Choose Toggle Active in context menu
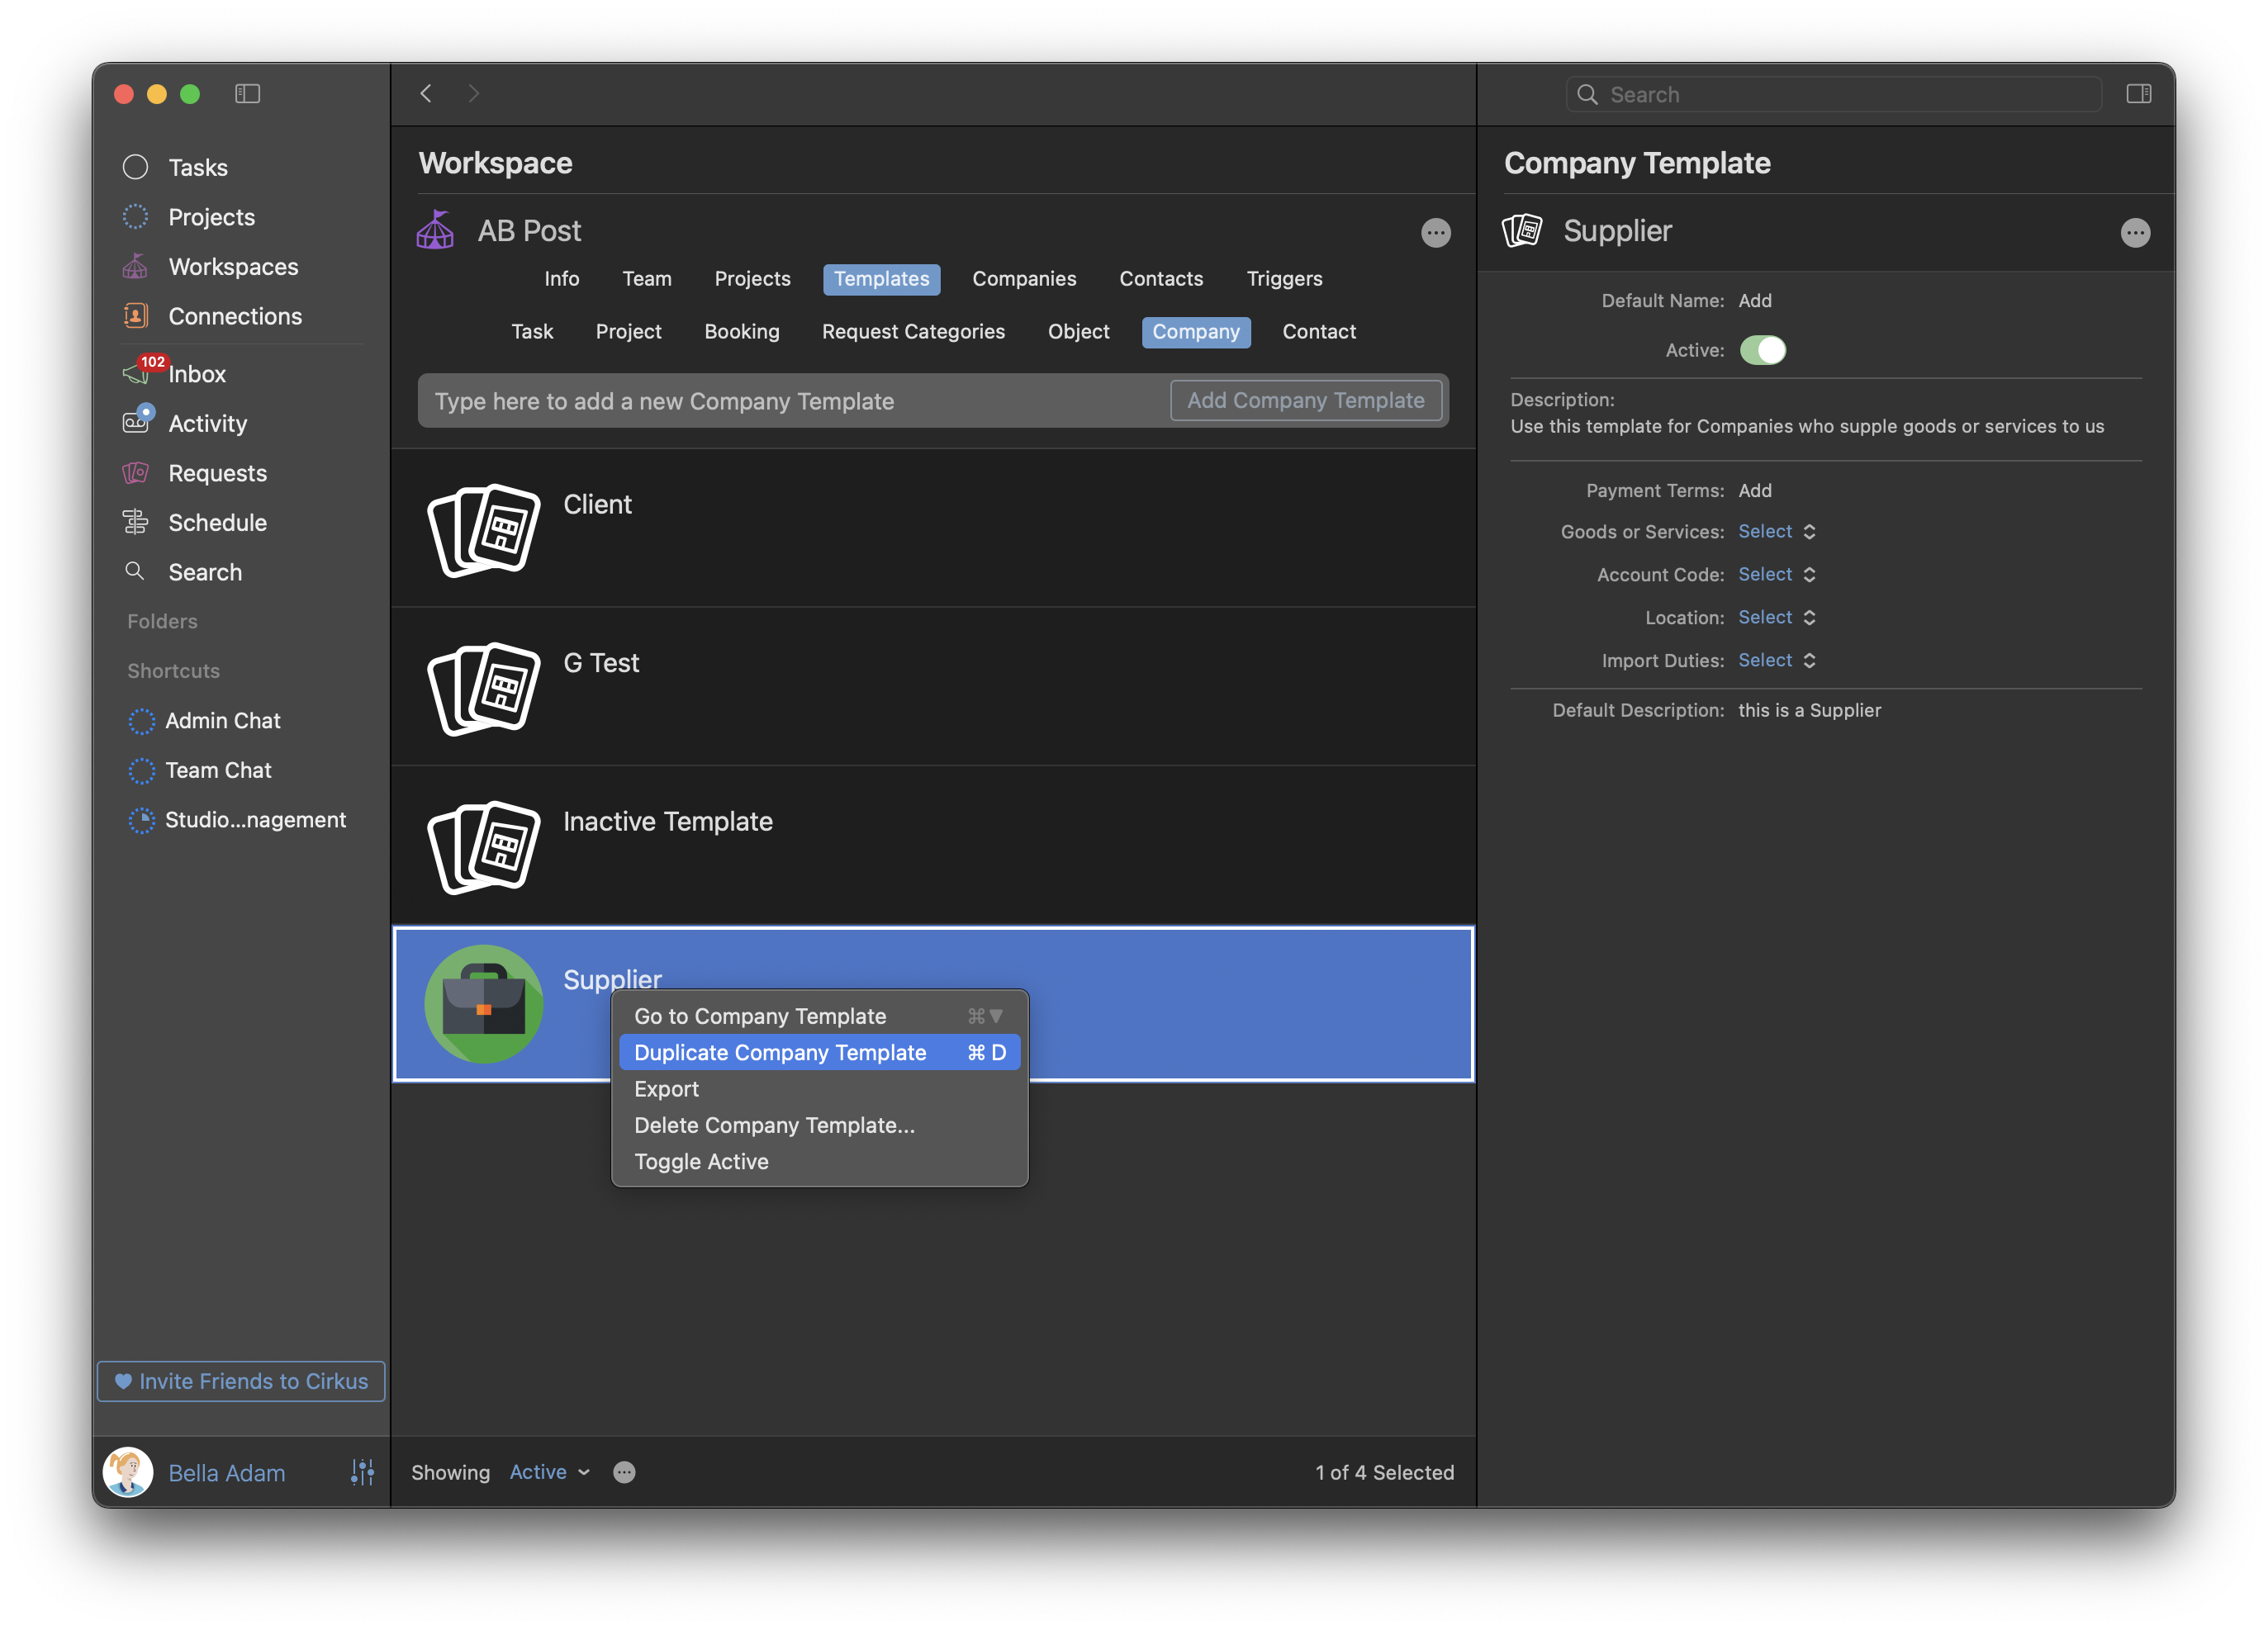This screenshot has height=1630, width=2268. (701, 1161)
